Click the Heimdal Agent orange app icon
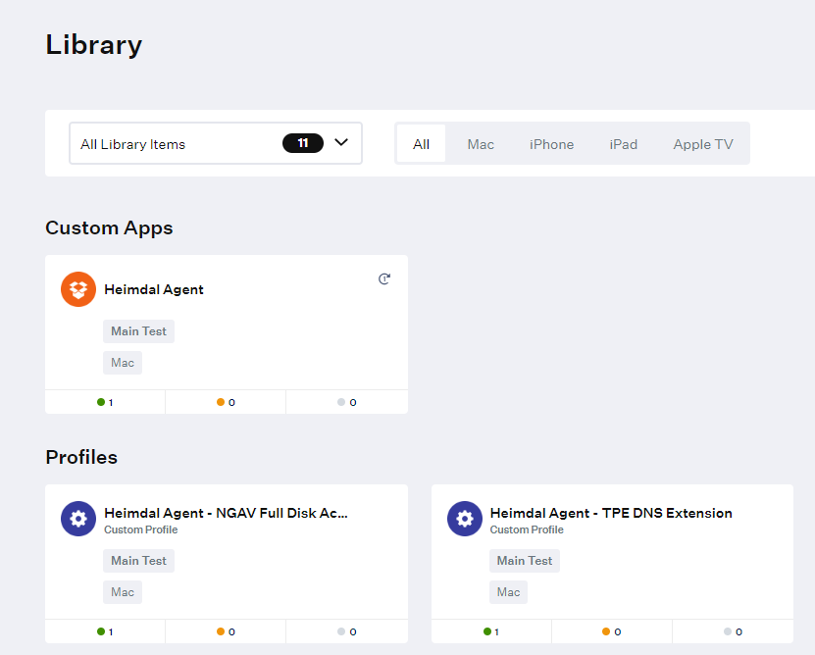 point(78,289)
